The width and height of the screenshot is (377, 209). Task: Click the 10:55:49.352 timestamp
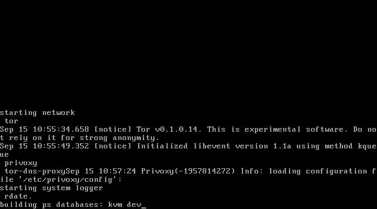(61, 146)
